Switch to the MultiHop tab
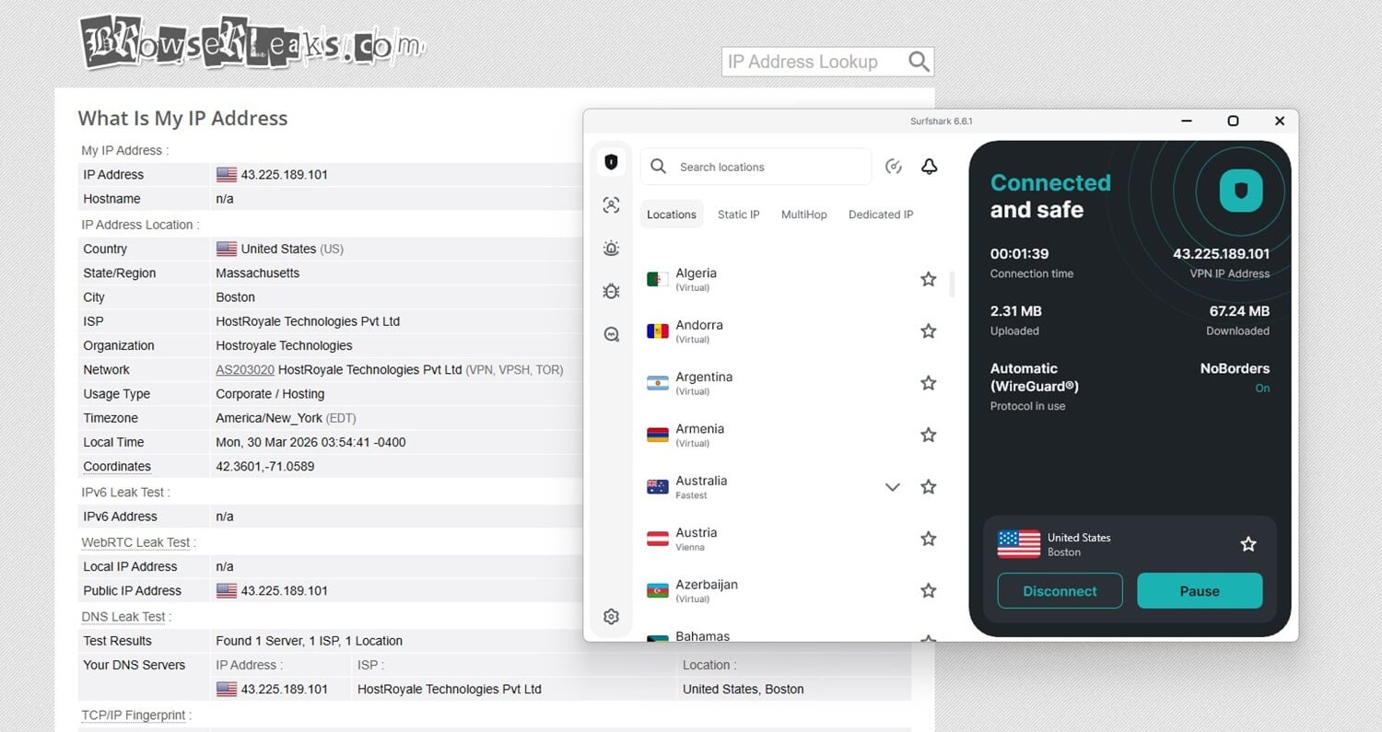The image size is (1382, 732). [803, 215]
